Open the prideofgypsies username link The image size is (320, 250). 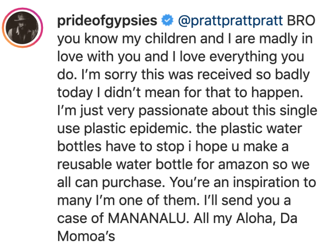pyautogui.click(x=107, y=21)
